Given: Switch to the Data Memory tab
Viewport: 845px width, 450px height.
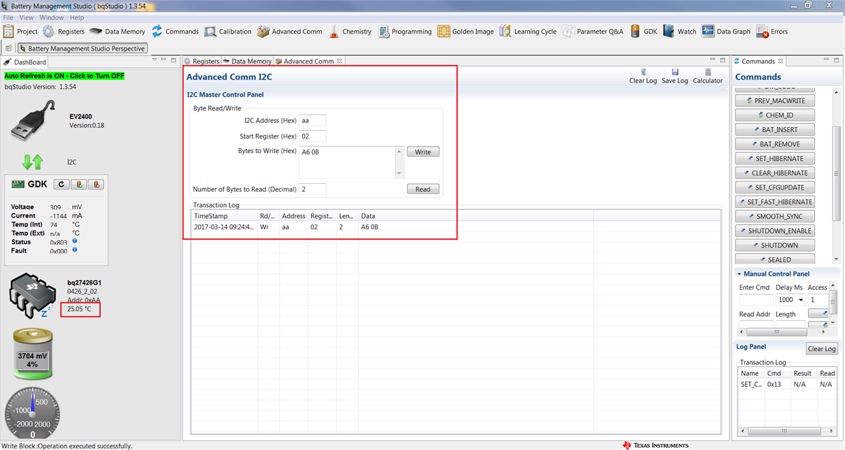Looking at the screenshot, I should click(247, 61).
